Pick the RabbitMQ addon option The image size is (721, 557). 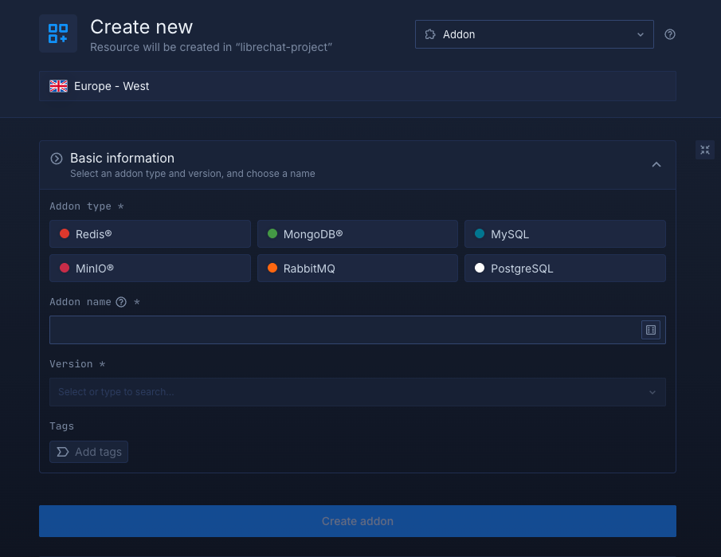tap(357, 269)
